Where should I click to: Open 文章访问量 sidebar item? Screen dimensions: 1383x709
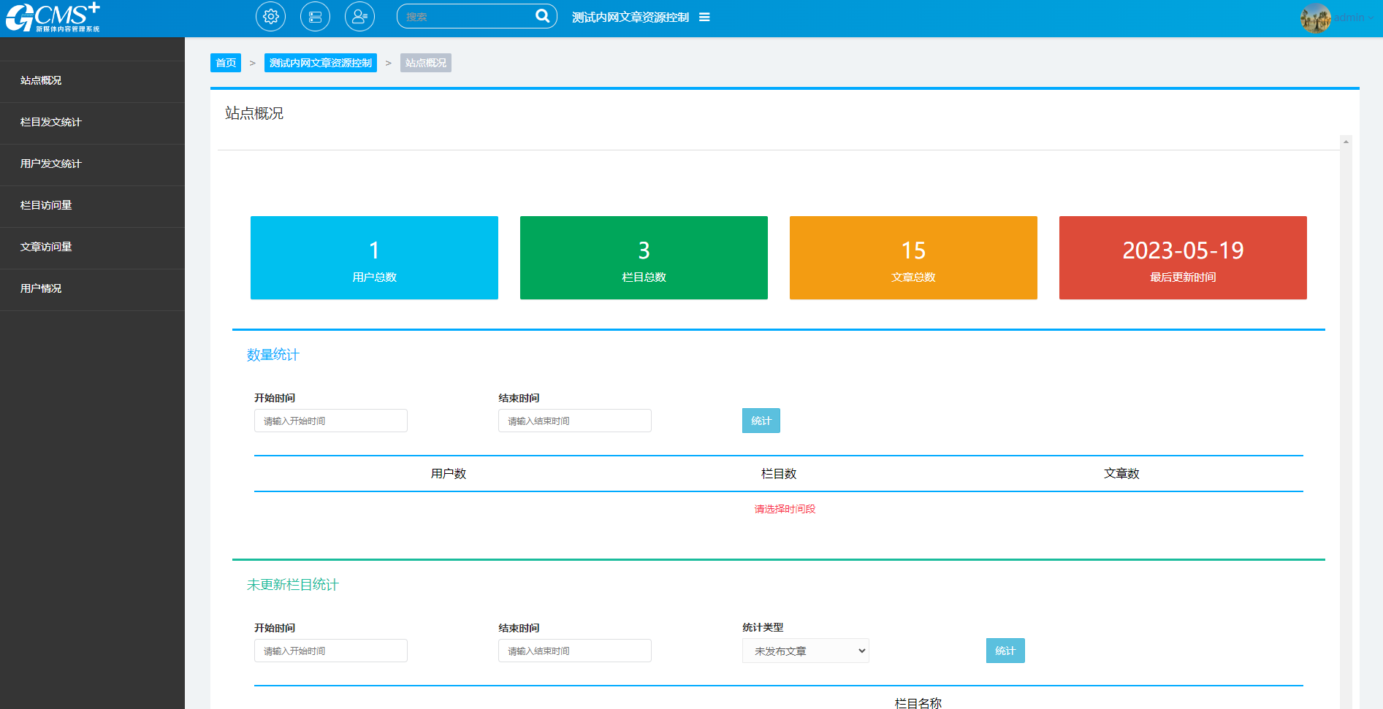(46, 247)
